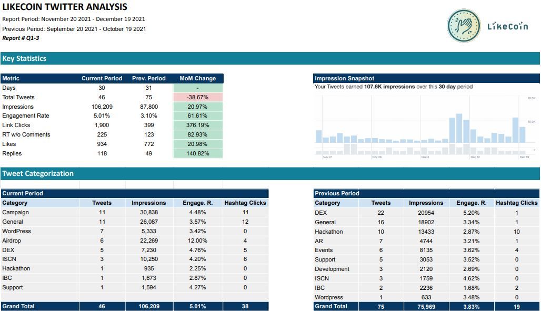Click the RT w/o Comments metric label

tap(26, 134)
